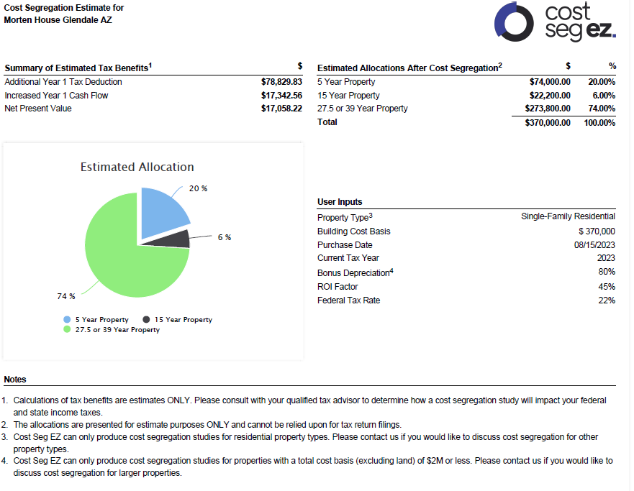Click the blue 5 Year Property legend dot
This screenshot has width=634, height=491.
(68, 319)
